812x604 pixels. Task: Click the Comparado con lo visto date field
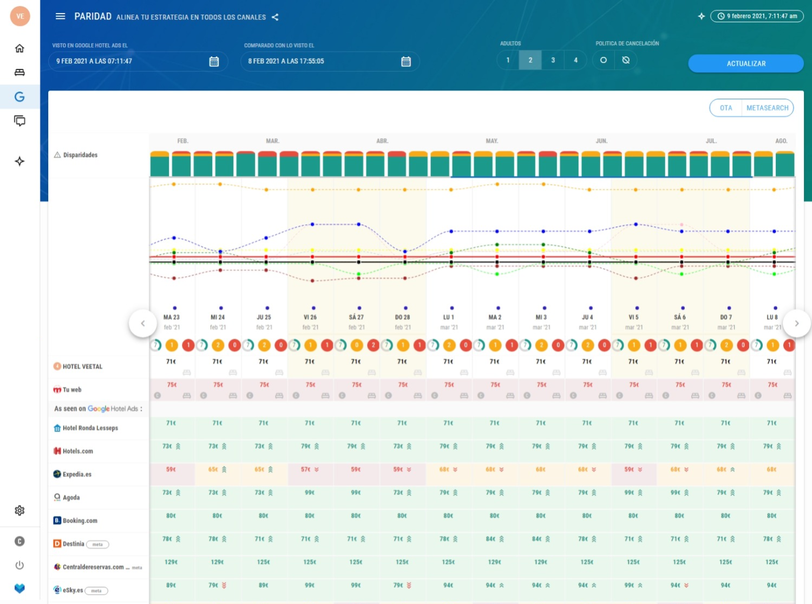click(x=330, y=61)
